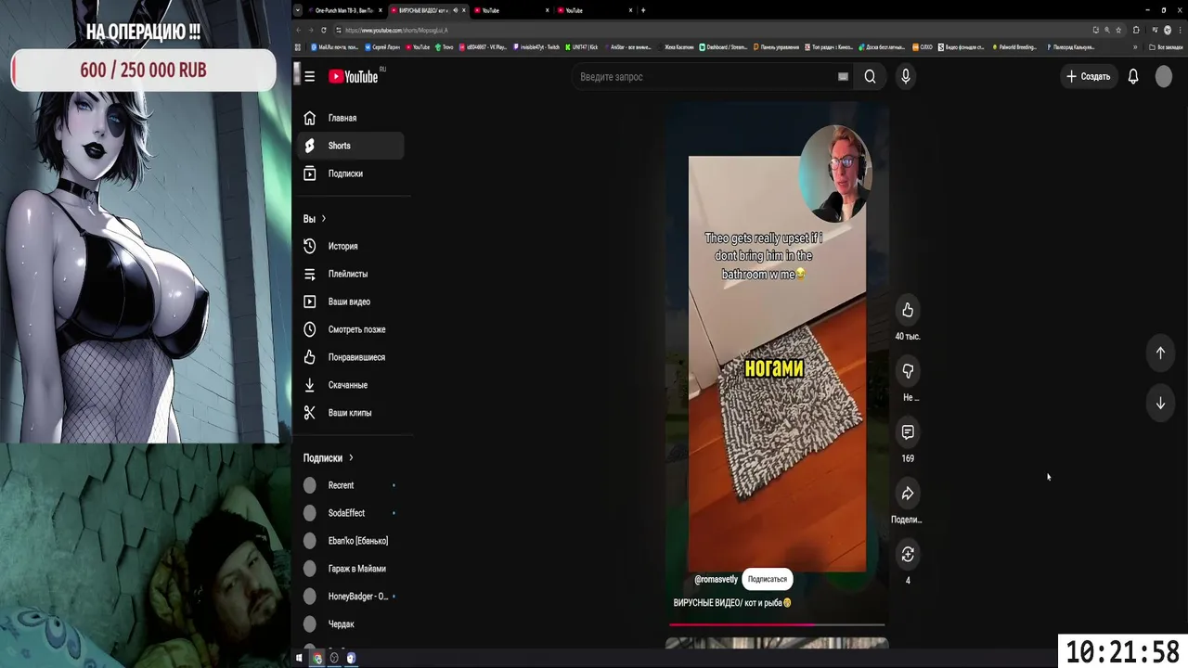1188x668 pixels.
Task: Mute the audio on the playing tab
Action: (455, 10)
